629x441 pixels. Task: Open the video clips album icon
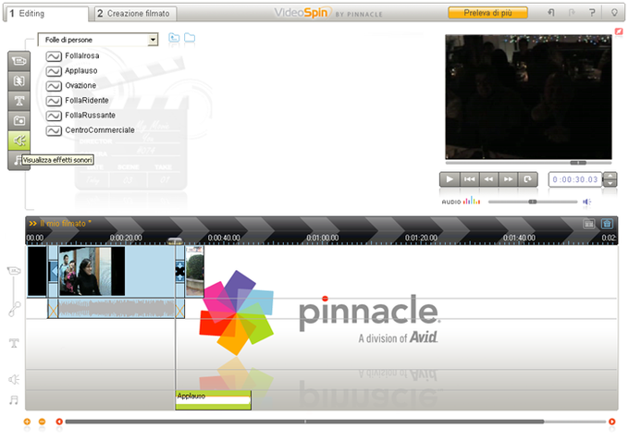pos(18,61)
